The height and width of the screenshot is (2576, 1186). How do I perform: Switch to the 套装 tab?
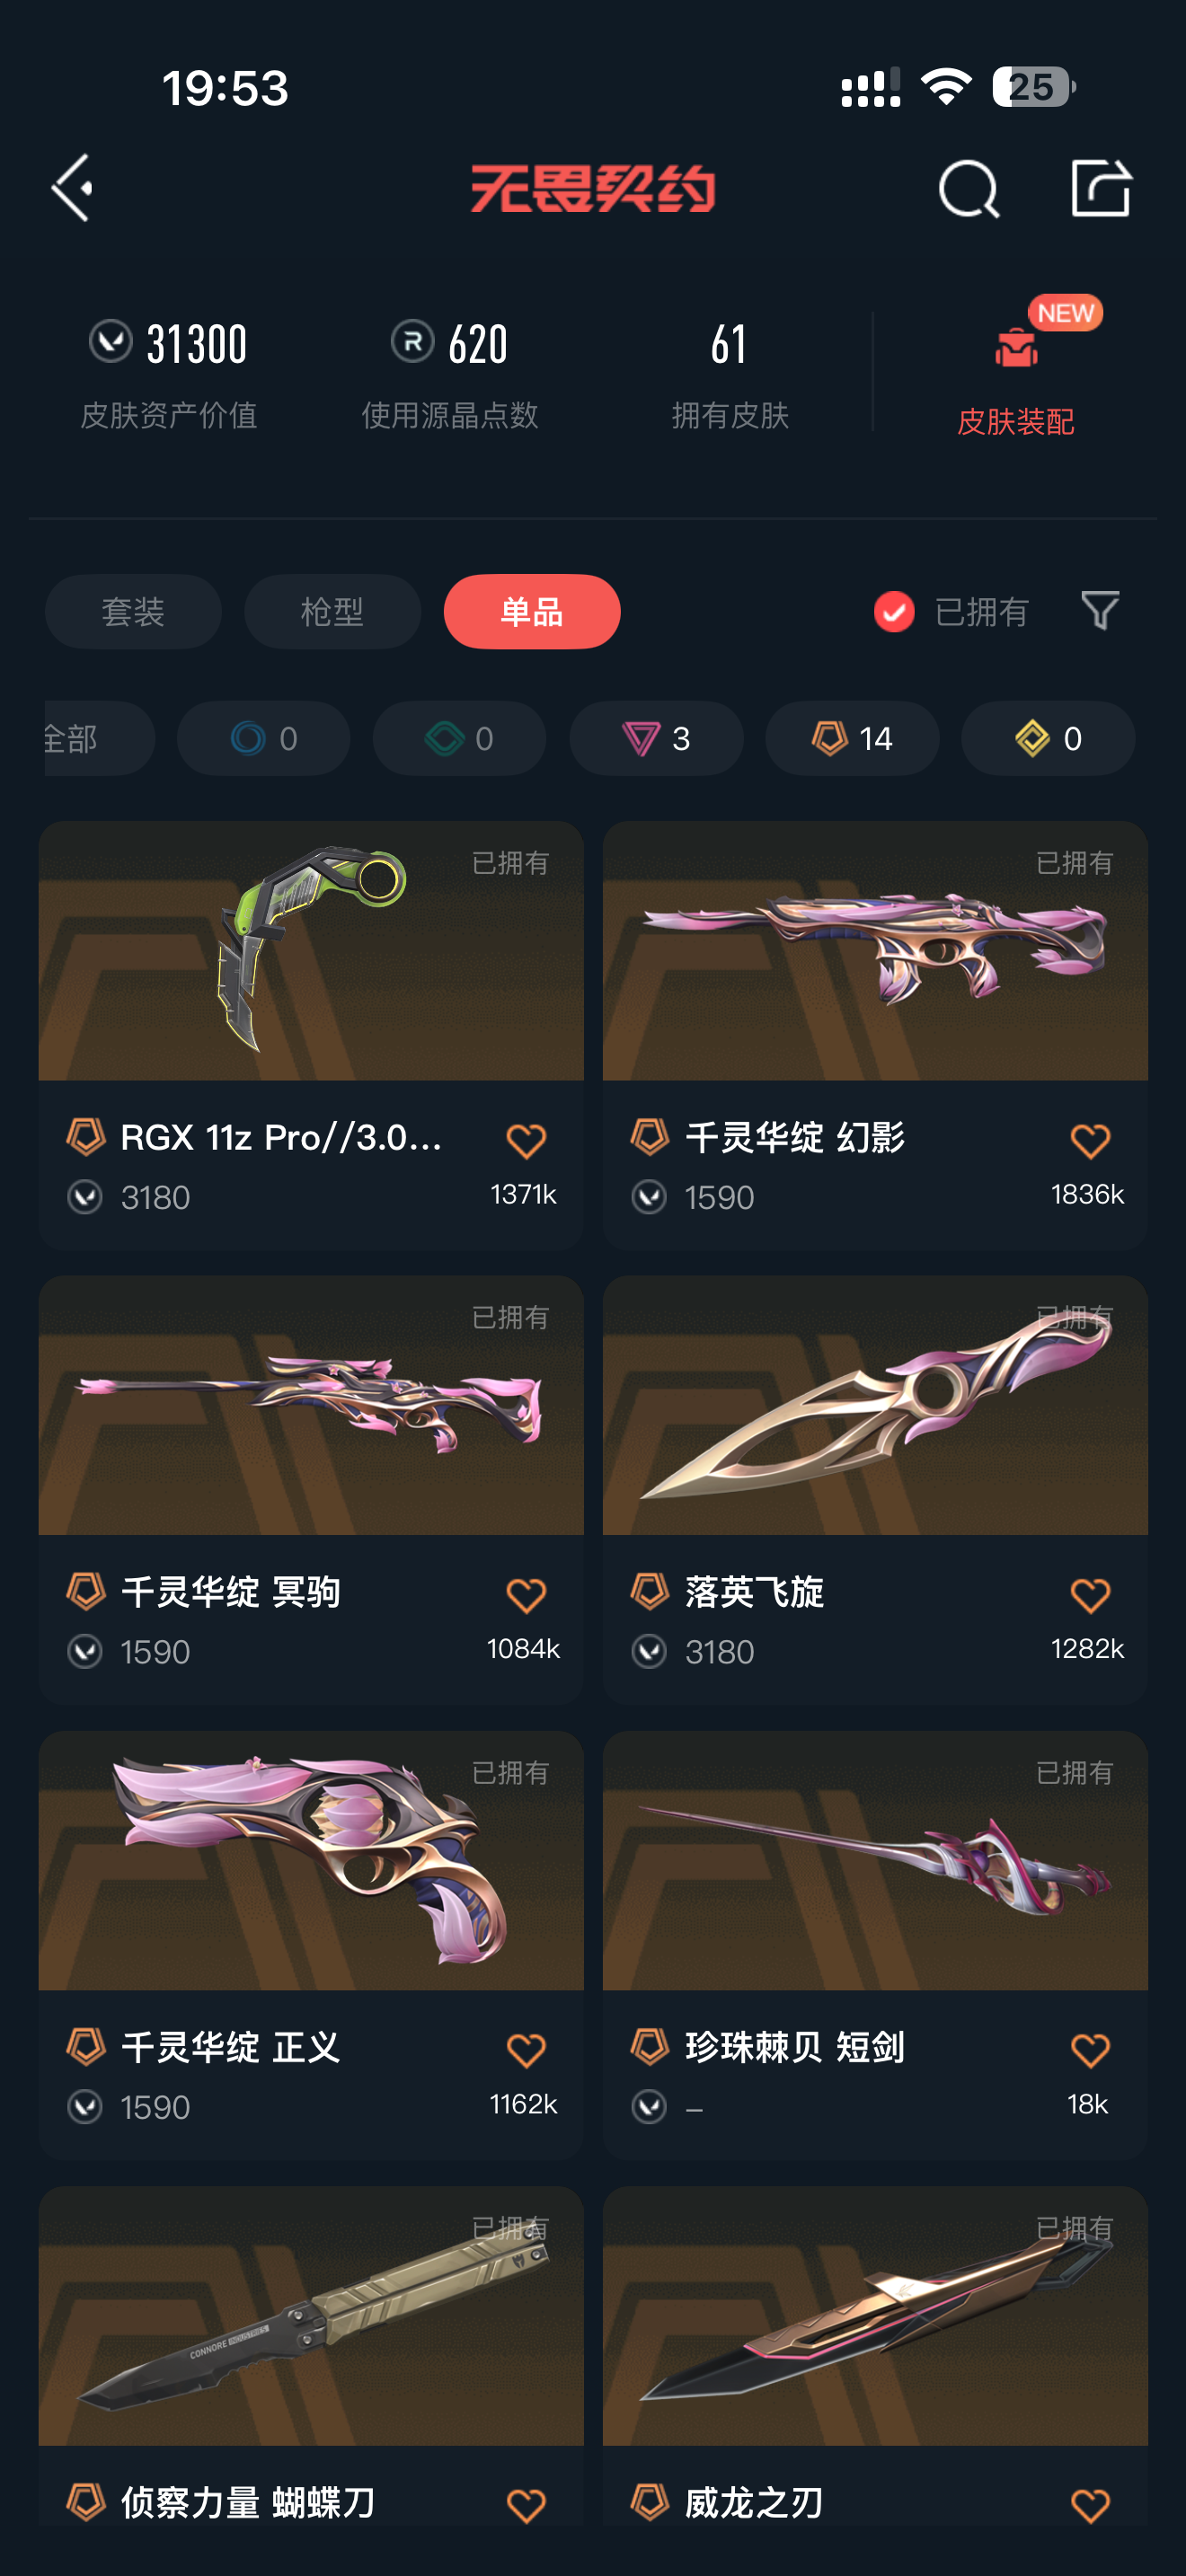click(x=133, y=611)
